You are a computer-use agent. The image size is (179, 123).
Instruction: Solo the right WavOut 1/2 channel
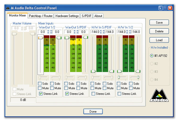point(52,84)
